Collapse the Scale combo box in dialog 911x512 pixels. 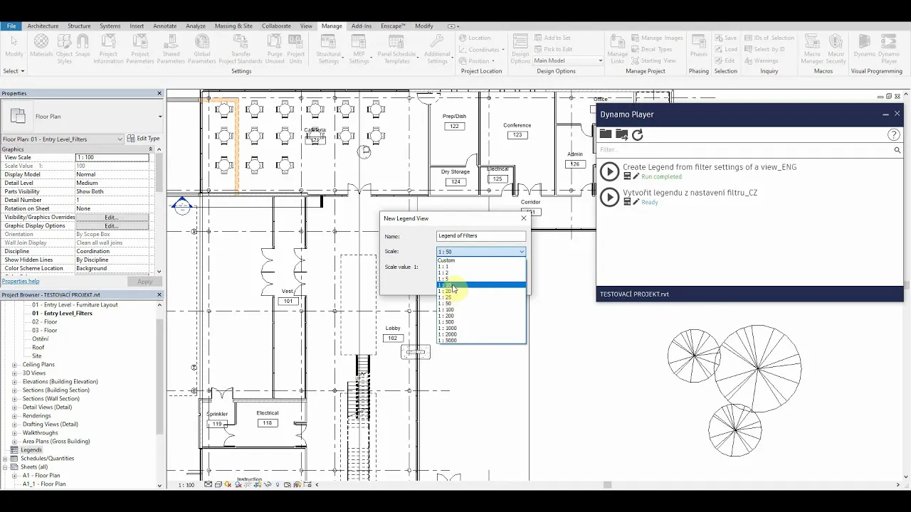522,252
